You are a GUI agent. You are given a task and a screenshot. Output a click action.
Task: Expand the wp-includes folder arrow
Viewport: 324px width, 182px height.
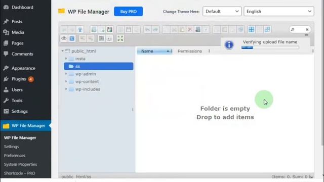point(66,89)
